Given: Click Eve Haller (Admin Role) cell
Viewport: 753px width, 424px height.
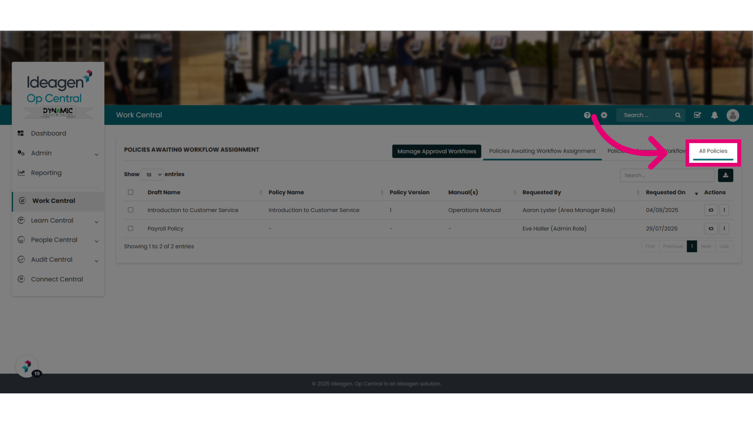Looking at the screenshot, I should pos(555,228).
